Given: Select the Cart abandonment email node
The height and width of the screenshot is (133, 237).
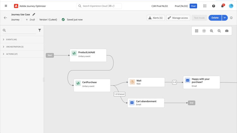Looking at the screenshot, I should click(146, 103).
